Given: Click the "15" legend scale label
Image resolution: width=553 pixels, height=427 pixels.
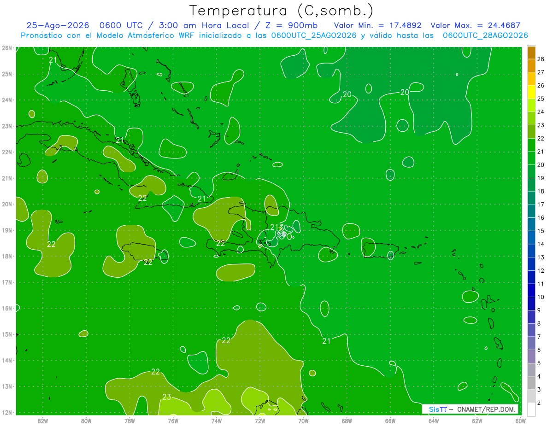Looking at the screenshot, I should click(x=541, y=231).
